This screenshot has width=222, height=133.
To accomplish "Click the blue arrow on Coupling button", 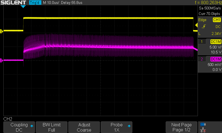I will click(x=32, y=126).
